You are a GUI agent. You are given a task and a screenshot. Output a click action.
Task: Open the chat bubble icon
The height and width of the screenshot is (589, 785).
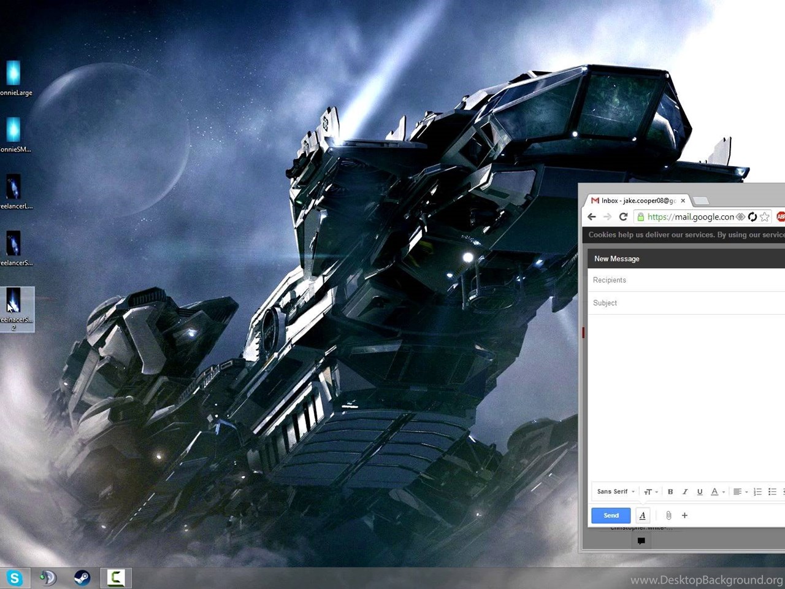(x=641, y=541)
